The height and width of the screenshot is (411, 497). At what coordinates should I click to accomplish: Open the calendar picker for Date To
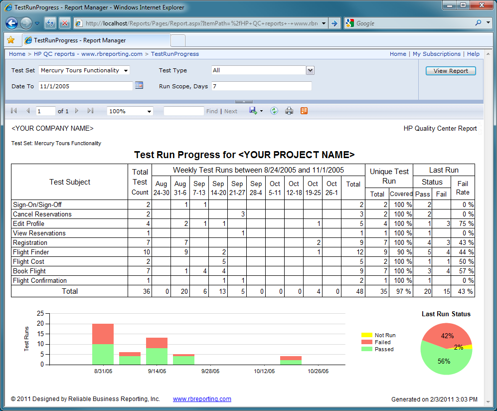pos(140,85)
